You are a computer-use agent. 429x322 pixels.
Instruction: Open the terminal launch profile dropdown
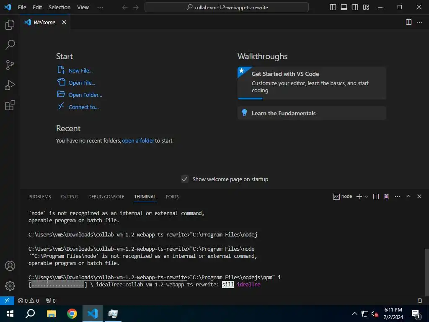[x=366, y=197]
